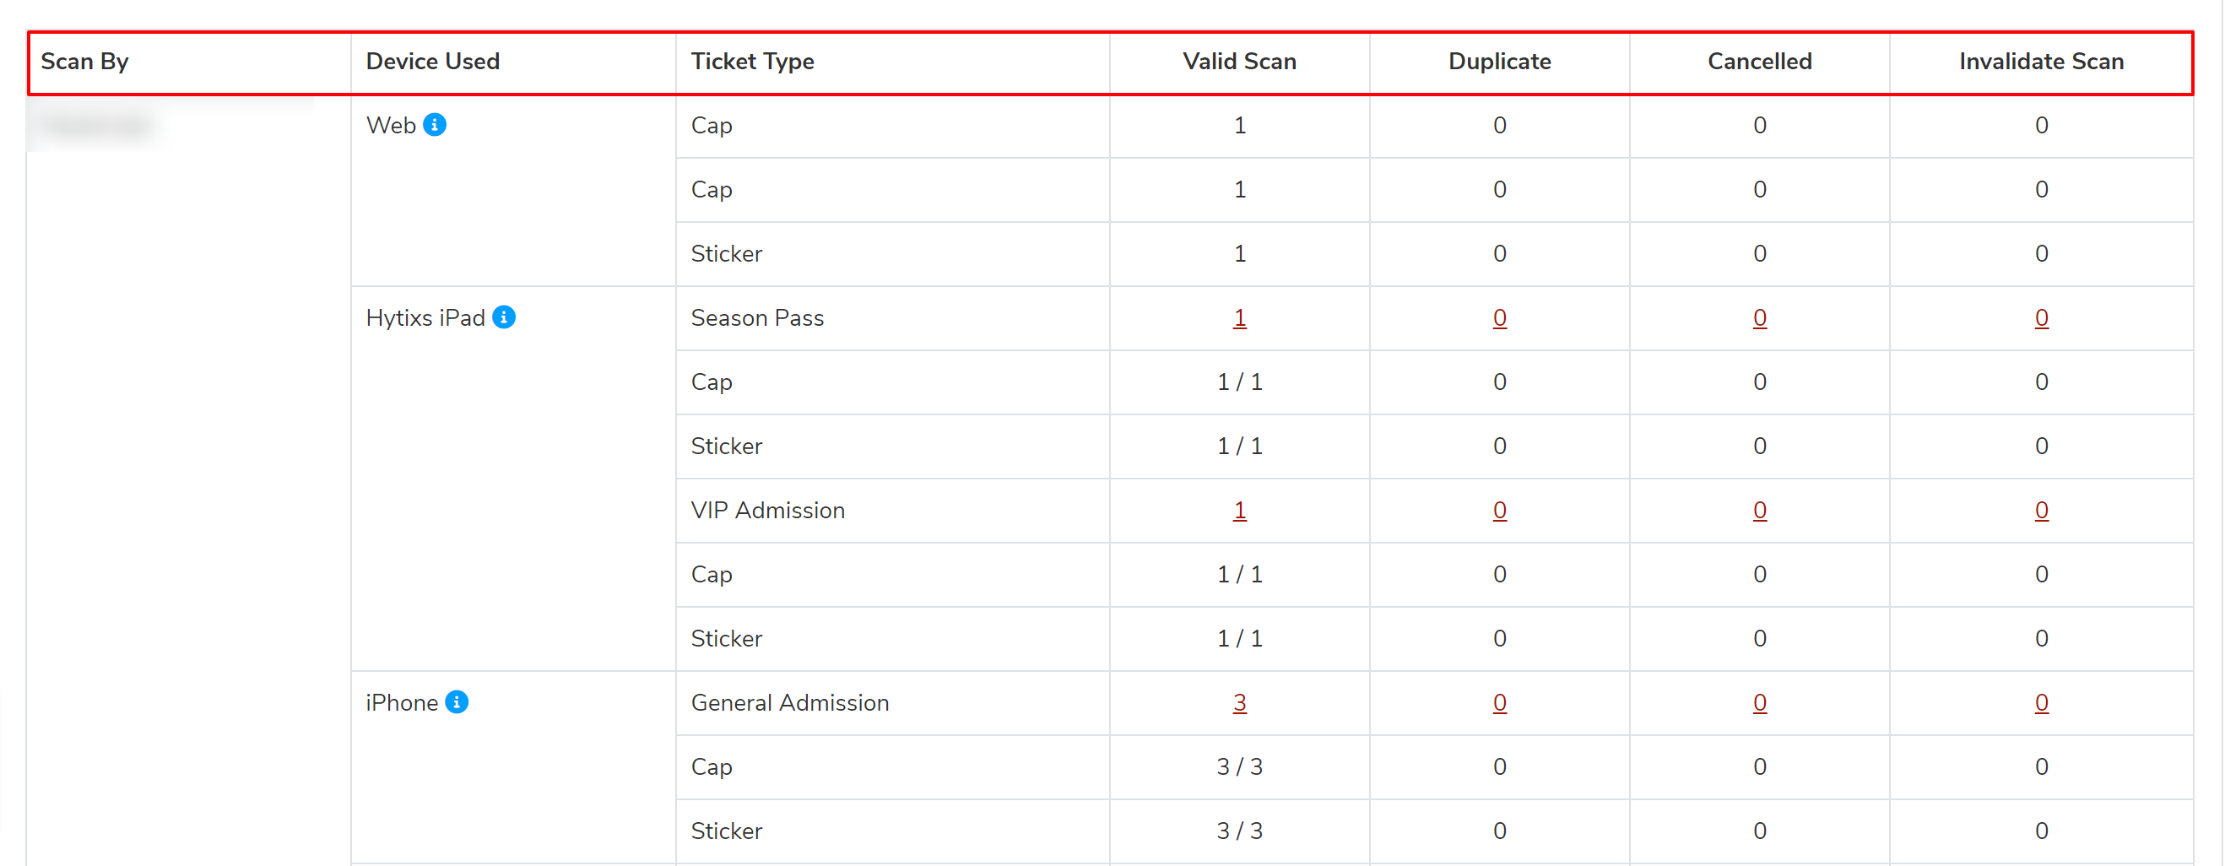Click the info icon next to iPhone
Viewport: 2225px width, 866px height.
tap(457, 702)
